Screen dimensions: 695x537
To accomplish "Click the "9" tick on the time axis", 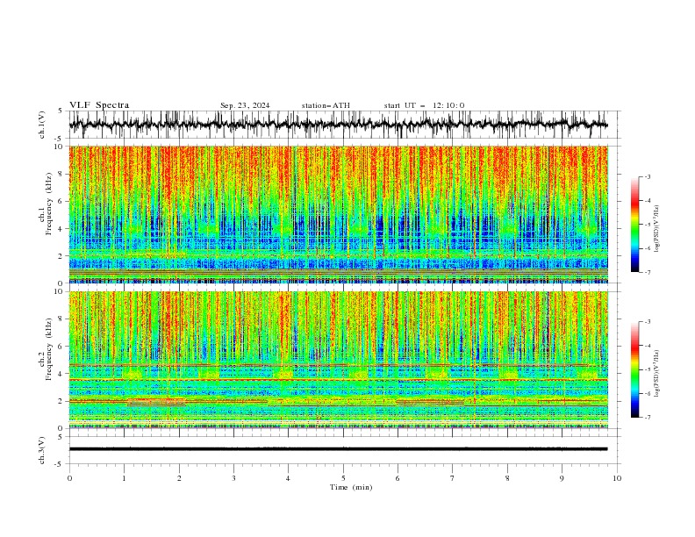I will pos(562,478).
